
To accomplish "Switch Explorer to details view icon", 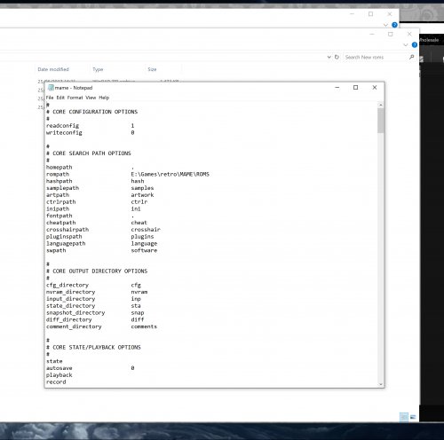I will point(404,417).
